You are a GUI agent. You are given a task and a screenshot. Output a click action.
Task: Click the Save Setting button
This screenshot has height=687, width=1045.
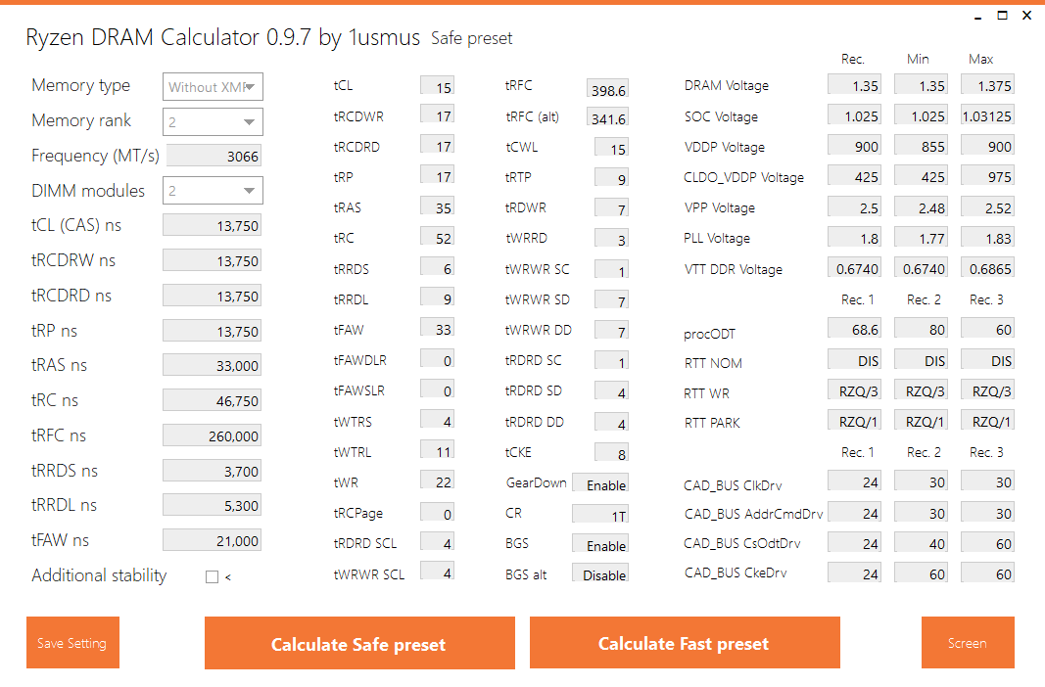pos(72,642)
